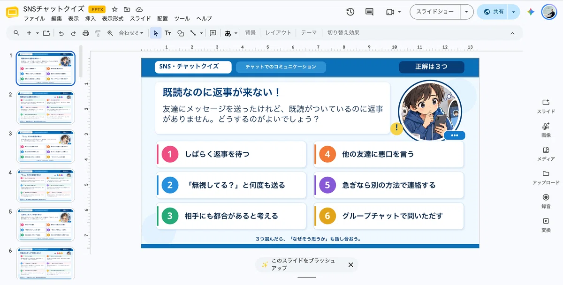The width and height of the screenshot is (563, 285).
Task: Open the あ input tools dropdown arrow
Action: click(x=236, y=33)
